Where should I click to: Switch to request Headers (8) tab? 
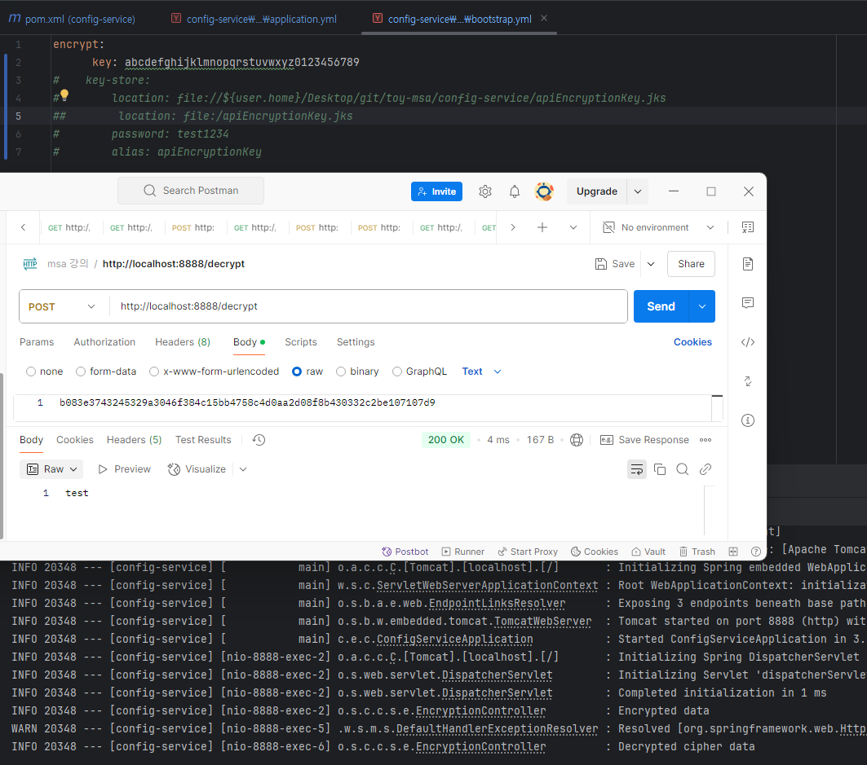coord(183,342)
